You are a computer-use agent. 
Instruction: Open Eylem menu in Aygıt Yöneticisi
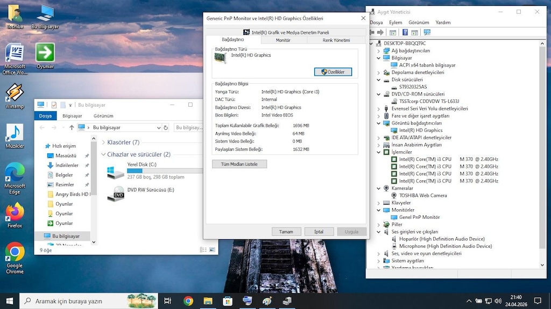pos(395,23)
